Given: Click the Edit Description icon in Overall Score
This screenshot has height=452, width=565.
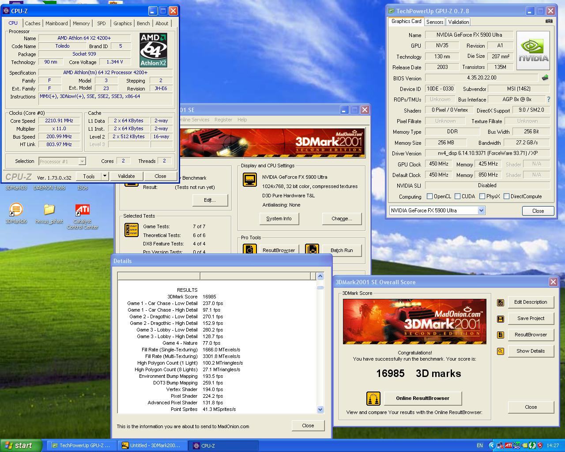Looking at the screenshot, I should coord(501,302).
